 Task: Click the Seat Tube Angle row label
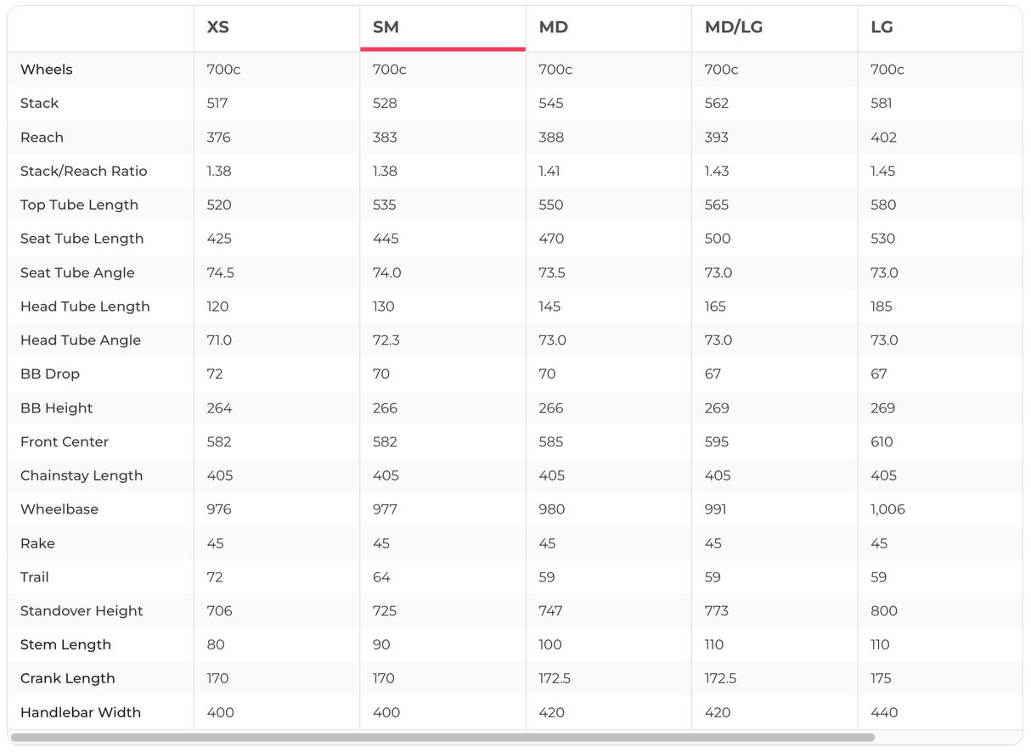click(77, 273)
